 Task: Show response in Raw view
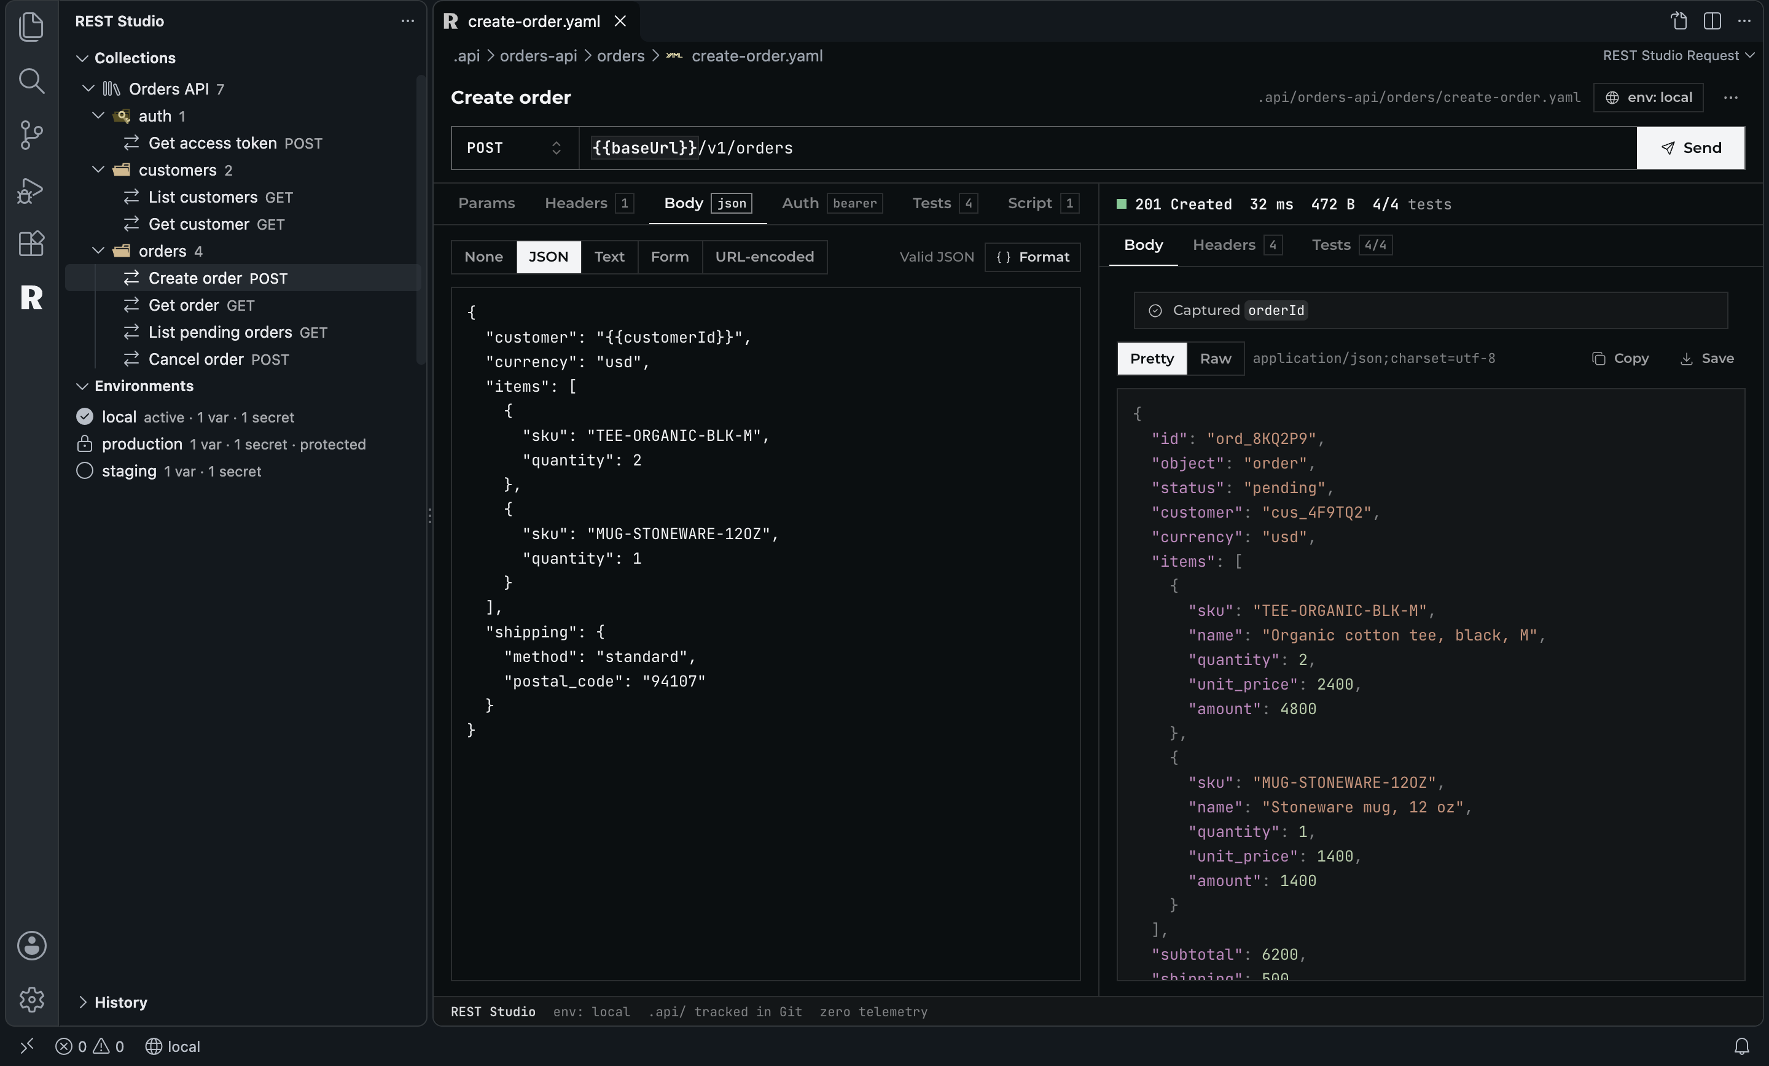pyautogui.click(x=1216, y=358)
